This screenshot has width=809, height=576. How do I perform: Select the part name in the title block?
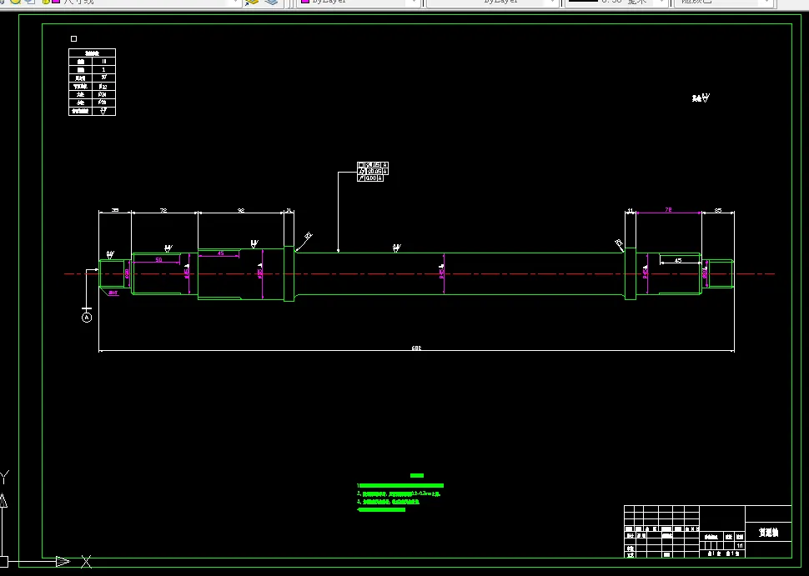tap(768, 533)
